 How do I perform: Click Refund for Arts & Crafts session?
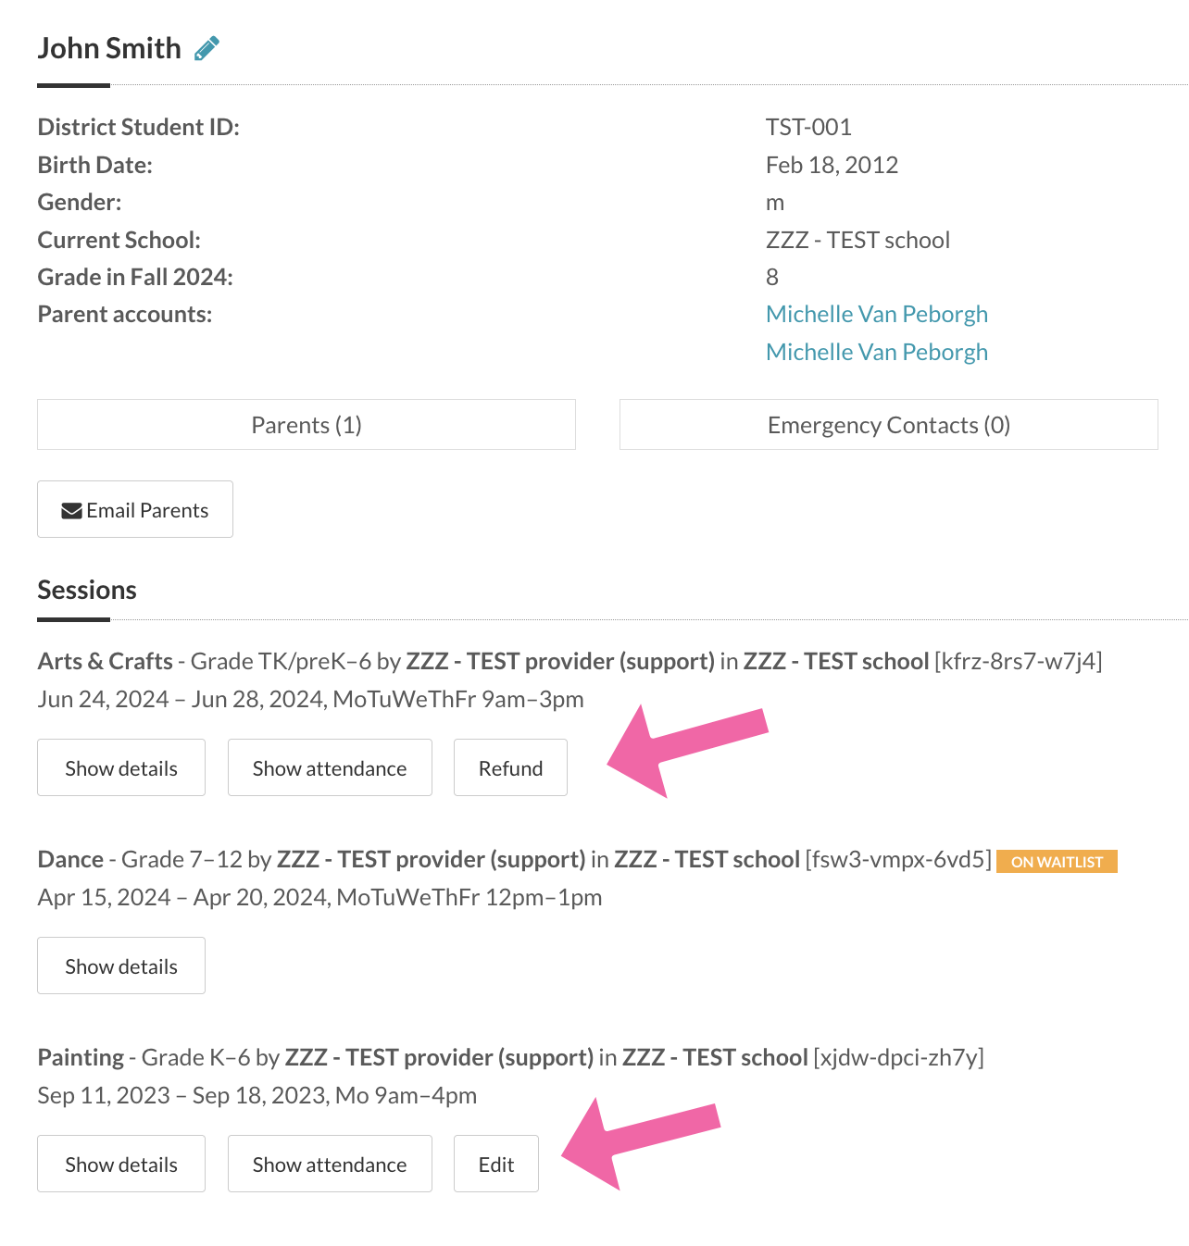[x=510, y=767]
